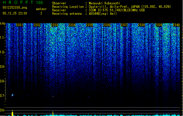Click the 2335 time marker
183x116 pixels.
pyautogui.click(x=89, y=25)
